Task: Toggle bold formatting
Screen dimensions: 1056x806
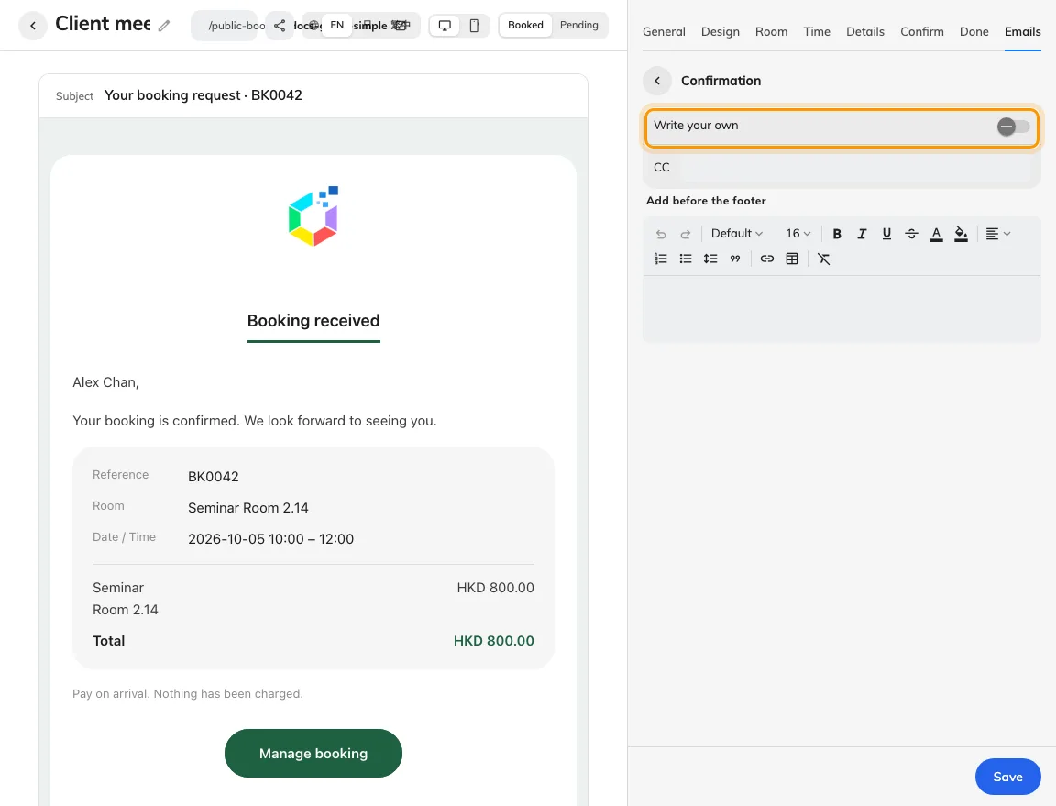Action: click(x=836, y=234)
